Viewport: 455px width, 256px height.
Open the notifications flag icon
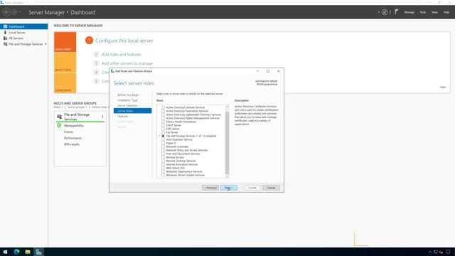(x=396, y=12)
